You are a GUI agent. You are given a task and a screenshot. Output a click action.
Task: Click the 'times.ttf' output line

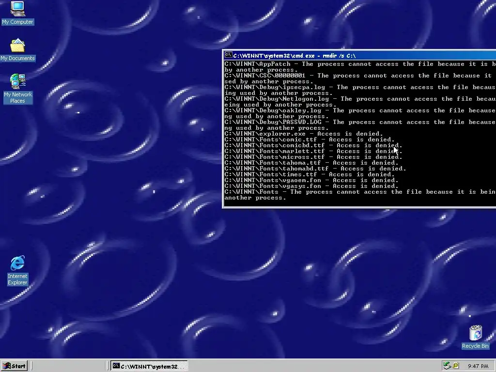point(310,174)
